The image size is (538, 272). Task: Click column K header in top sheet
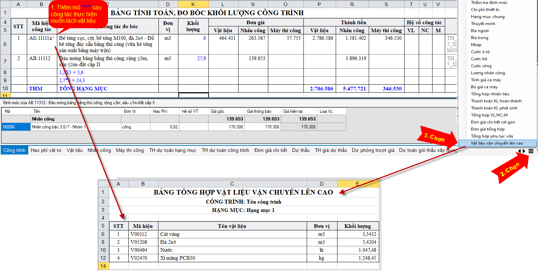193,4
